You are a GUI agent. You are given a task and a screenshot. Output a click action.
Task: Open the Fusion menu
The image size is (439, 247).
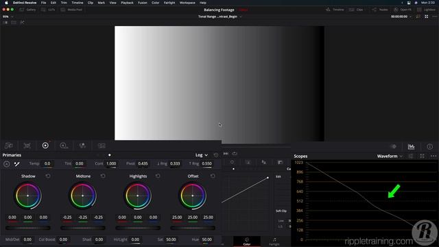[142, 3]
